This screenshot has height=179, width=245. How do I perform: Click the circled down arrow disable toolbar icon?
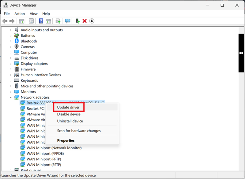(92, 21)
